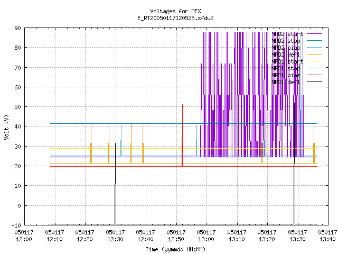Click the x-axis tick label 050117 12:20
The height and width of the screenshot is (254, 338).
(x=84, y=235)
